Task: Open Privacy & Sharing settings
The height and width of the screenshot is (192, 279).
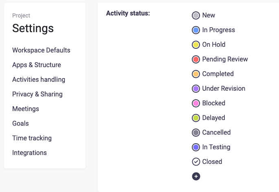Action: [x=37, y=94]
